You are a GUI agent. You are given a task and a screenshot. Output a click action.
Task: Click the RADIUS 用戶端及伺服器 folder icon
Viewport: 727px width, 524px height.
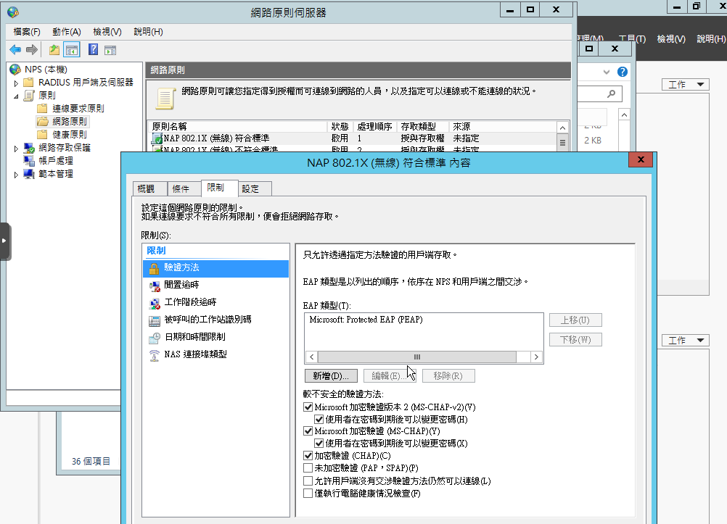click(29, 83)
